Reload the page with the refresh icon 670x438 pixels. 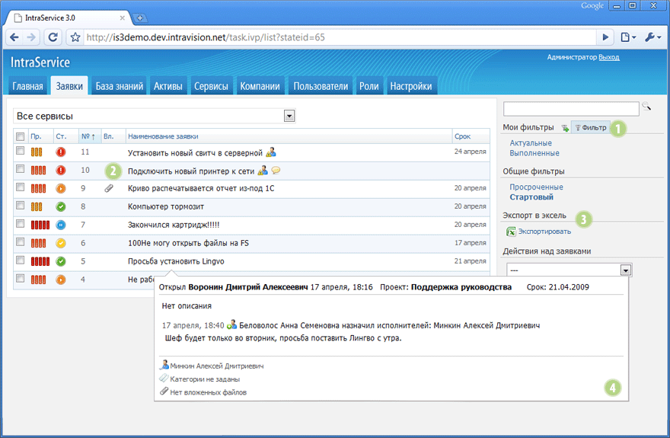tap(53, 37)
